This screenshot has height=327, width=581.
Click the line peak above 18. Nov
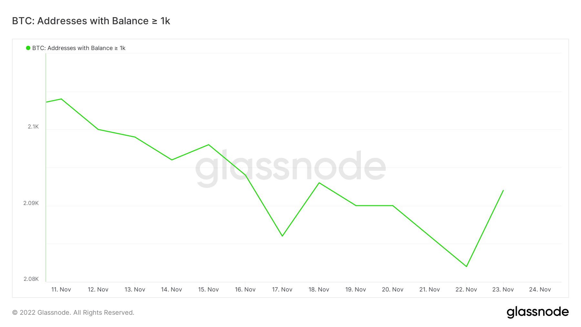[x=319, y=183]
